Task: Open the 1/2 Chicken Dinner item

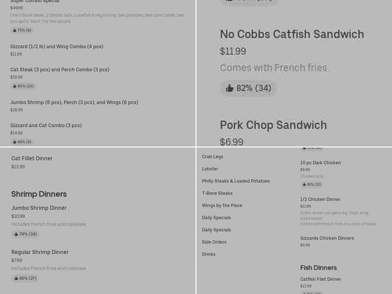Action: [320, 199]
